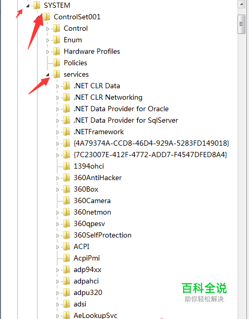Expand the 360Box key
The width and height of the screenshot is (249, 319).
pos(57,190)
